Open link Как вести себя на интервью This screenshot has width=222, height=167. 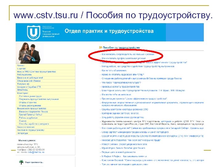[116, 94]
